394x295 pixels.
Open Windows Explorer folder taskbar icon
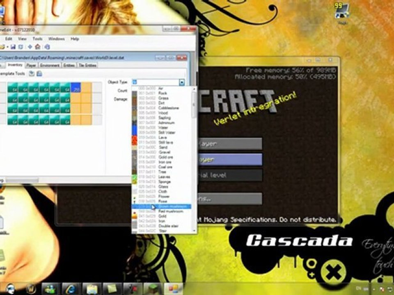[92, 289]
